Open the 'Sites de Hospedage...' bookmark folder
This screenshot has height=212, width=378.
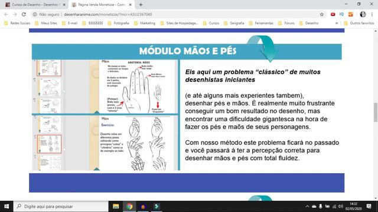coord(179,23)
